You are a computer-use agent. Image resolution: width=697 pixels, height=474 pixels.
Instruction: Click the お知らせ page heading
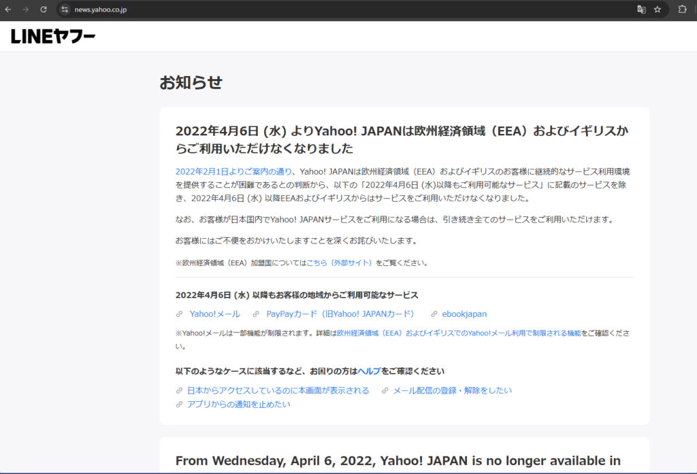point(191,83)
